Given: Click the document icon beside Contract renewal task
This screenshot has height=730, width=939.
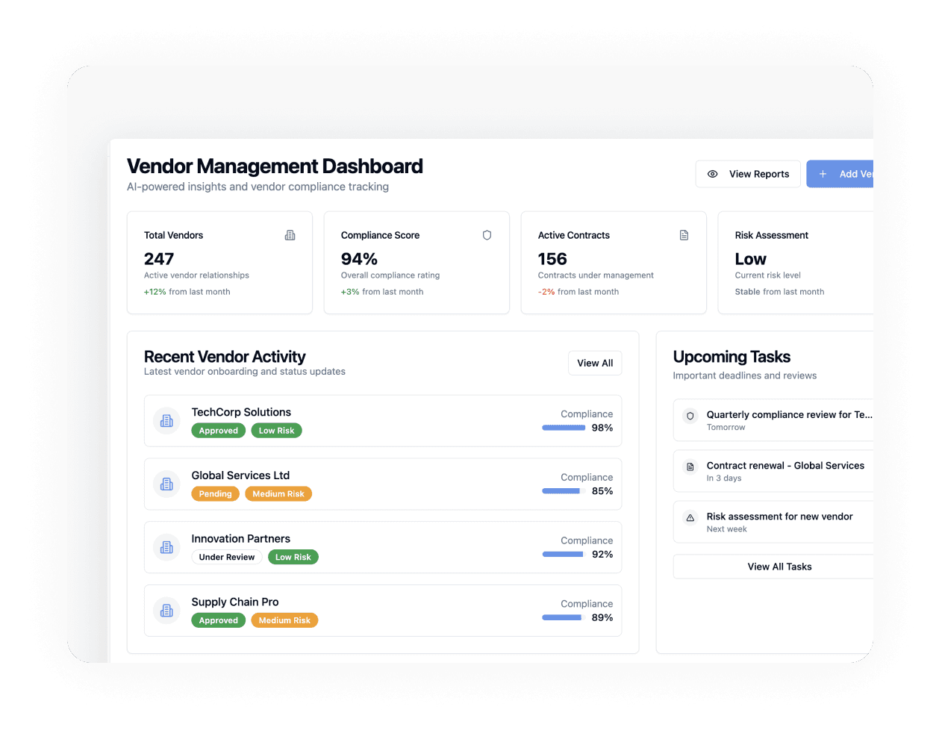Looking at the screenshot, I should point(690,467).
